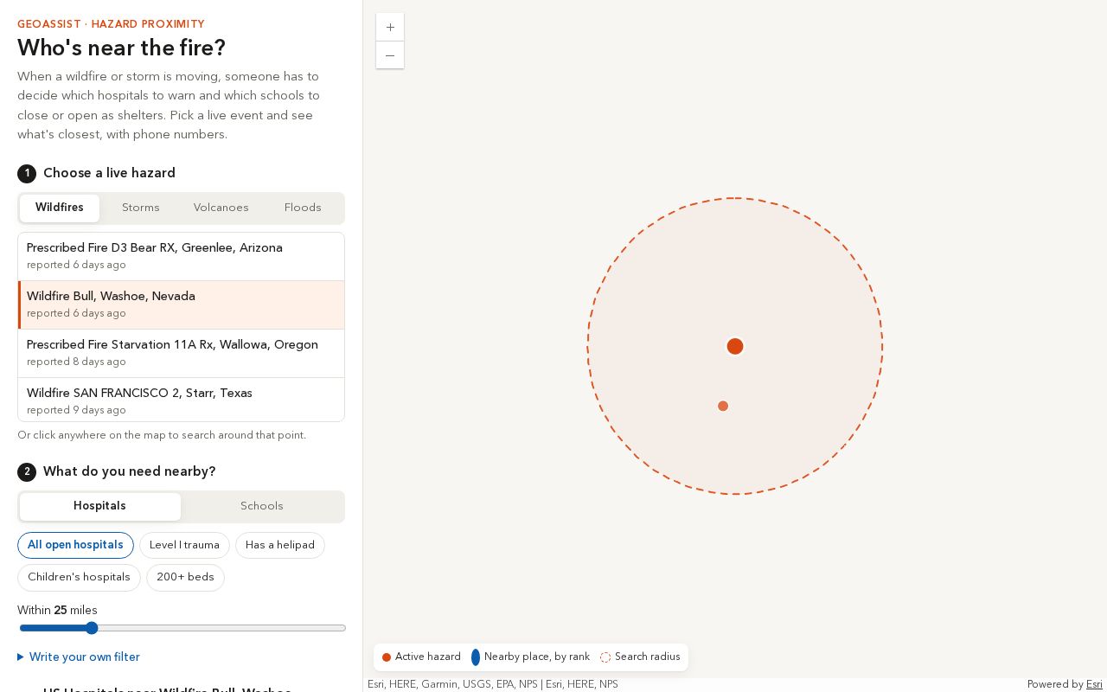This screenshot has width=1107, height=692.
Task: Select the Hospitals tab
Action: pyautogui.click(x=100, y=507)
